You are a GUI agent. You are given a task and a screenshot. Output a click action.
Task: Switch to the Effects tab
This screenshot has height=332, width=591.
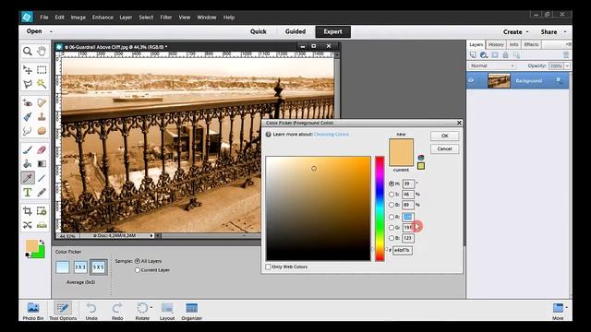coord(532,44)
